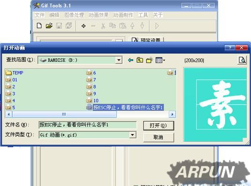251x186 pixels.
Task: Select the GIF file named 01
Action: 11,80
